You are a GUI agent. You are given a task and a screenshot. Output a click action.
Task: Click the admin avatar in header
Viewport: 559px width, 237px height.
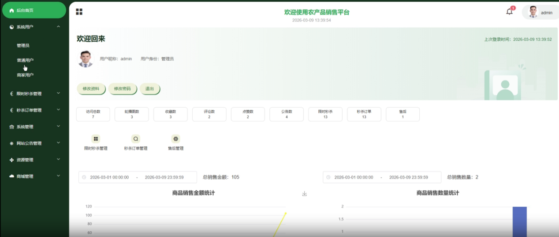click(533, 12)
